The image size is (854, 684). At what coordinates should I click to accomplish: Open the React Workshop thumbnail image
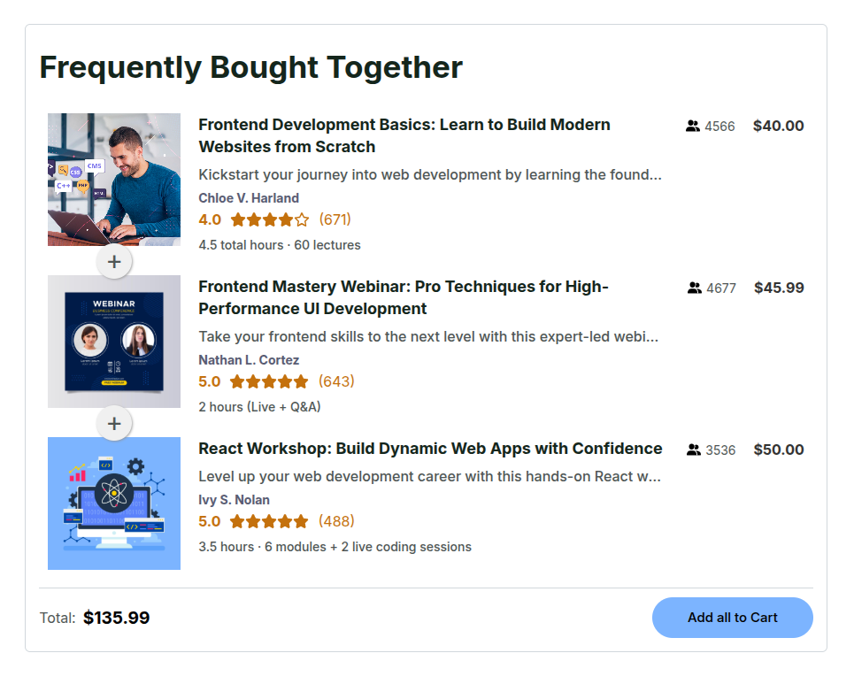point(114,503)
